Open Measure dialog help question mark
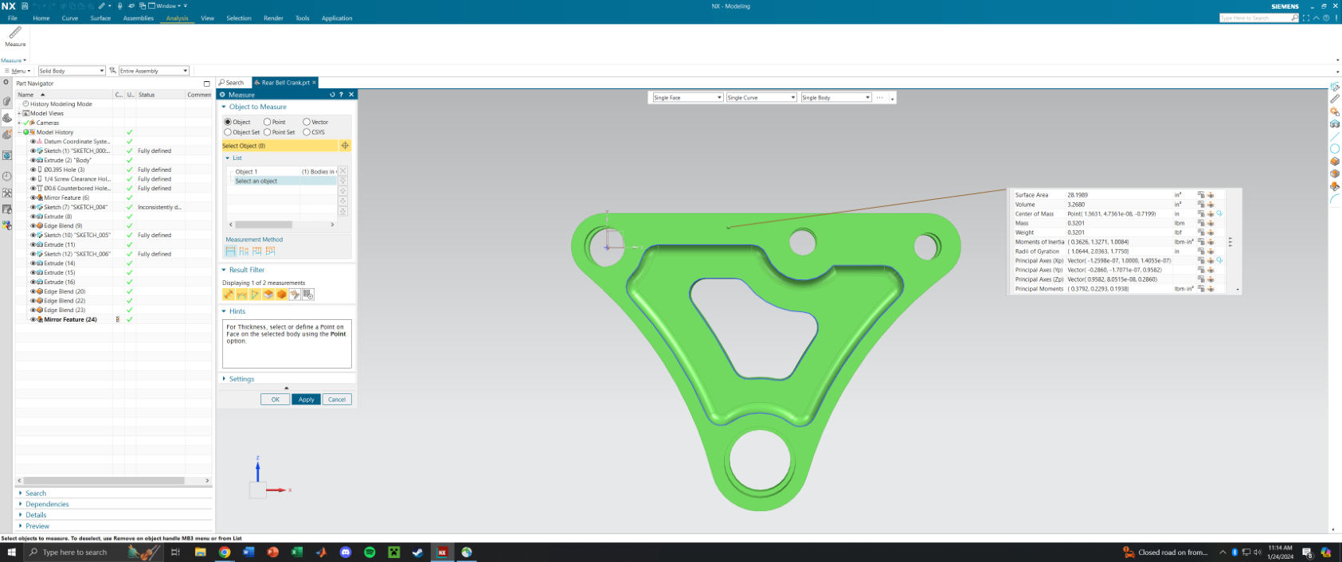Viewport: 1342px width, 562px height. point(342,95)
